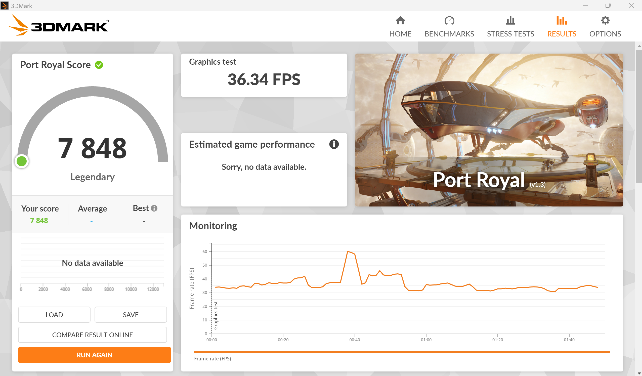Image resolution: width=642 pixels, height=376 pixels.
Task: Click Estimated game performance info icon
Action: pos(334,144)
